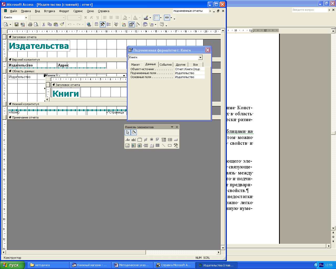
Task: Click the Print Preview icon
Action: tap(36, 24)
